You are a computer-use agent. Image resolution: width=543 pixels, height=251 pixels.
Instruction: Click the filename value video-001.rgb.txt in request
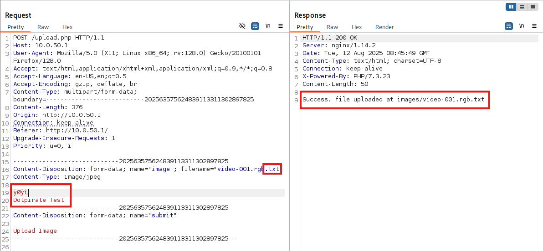pos(248,169)
